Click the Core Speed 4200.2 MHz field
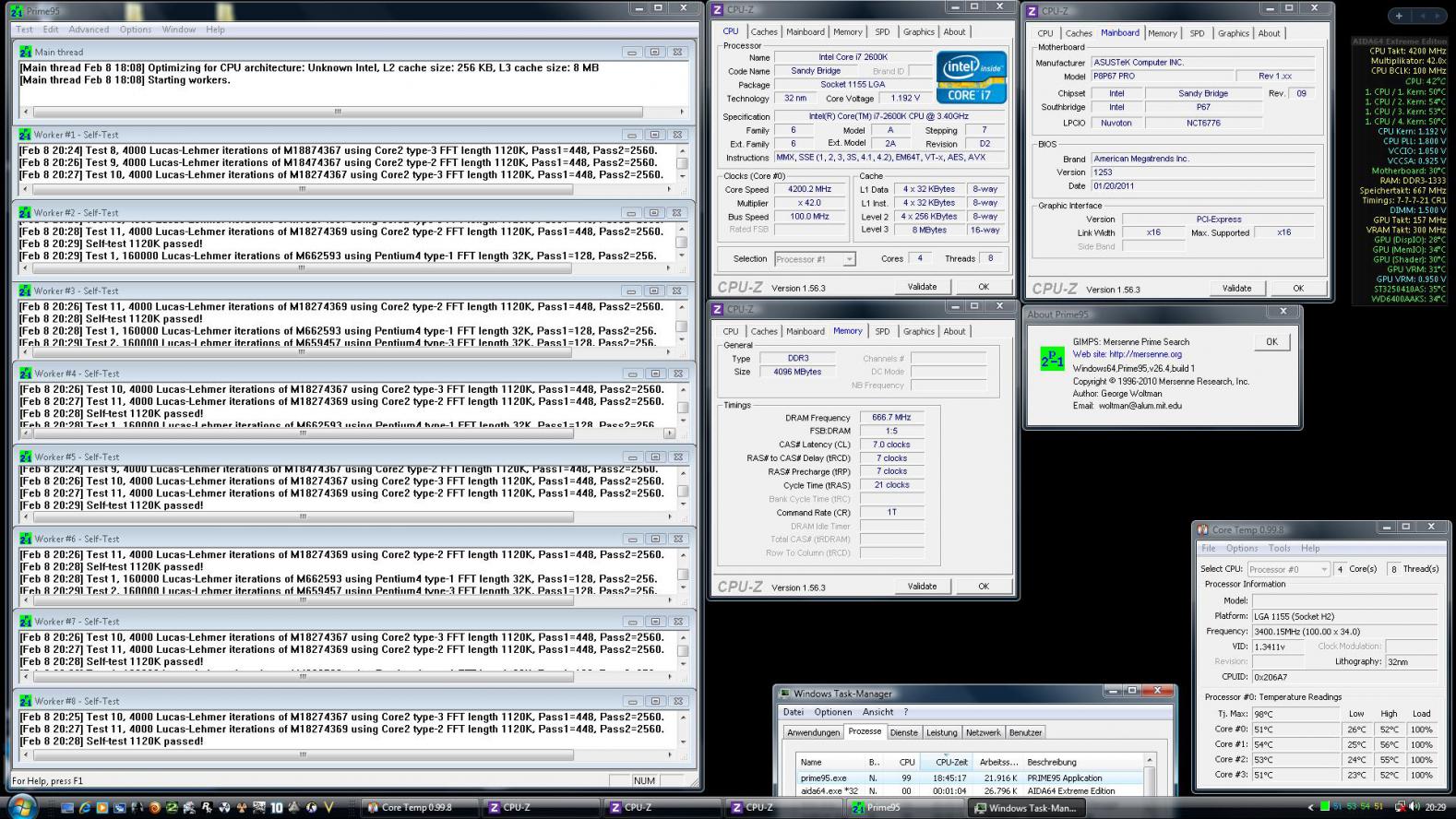The image size is (1456, 819). pyautogui.click(x=809, y=189)
